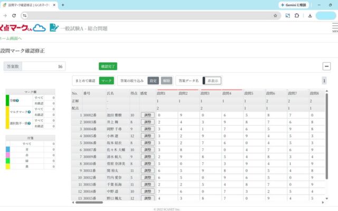Viewport: 338px width, 211px height.
Task: Select row with number 30015番
Action: 199,198
